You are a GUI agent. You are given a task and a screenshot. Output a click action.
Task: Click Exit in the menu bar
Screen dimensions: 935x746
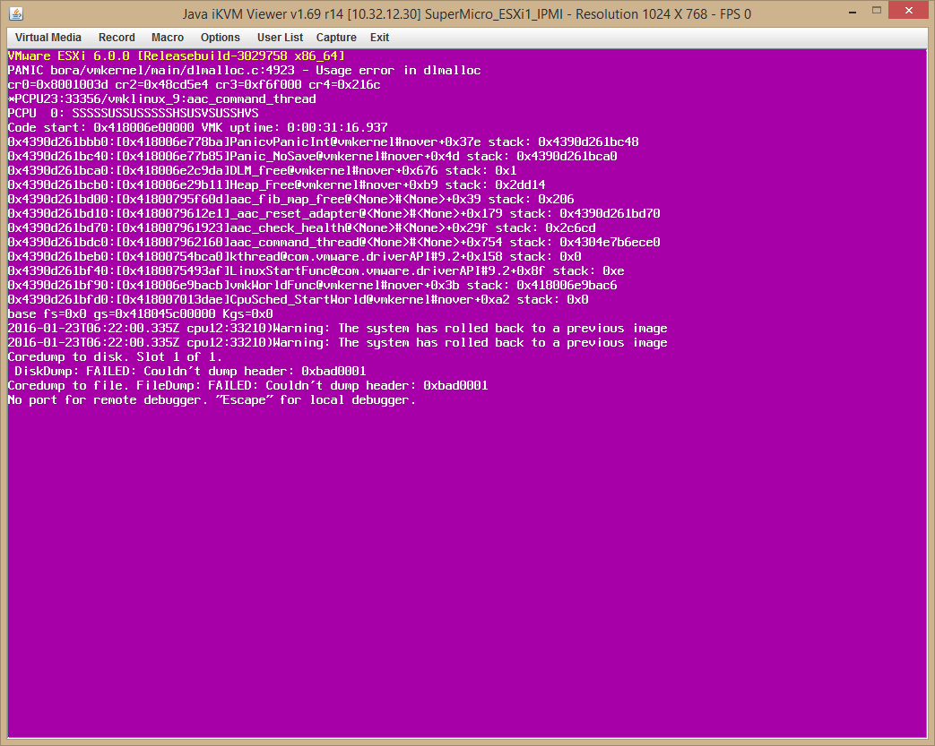click(379, 38)
